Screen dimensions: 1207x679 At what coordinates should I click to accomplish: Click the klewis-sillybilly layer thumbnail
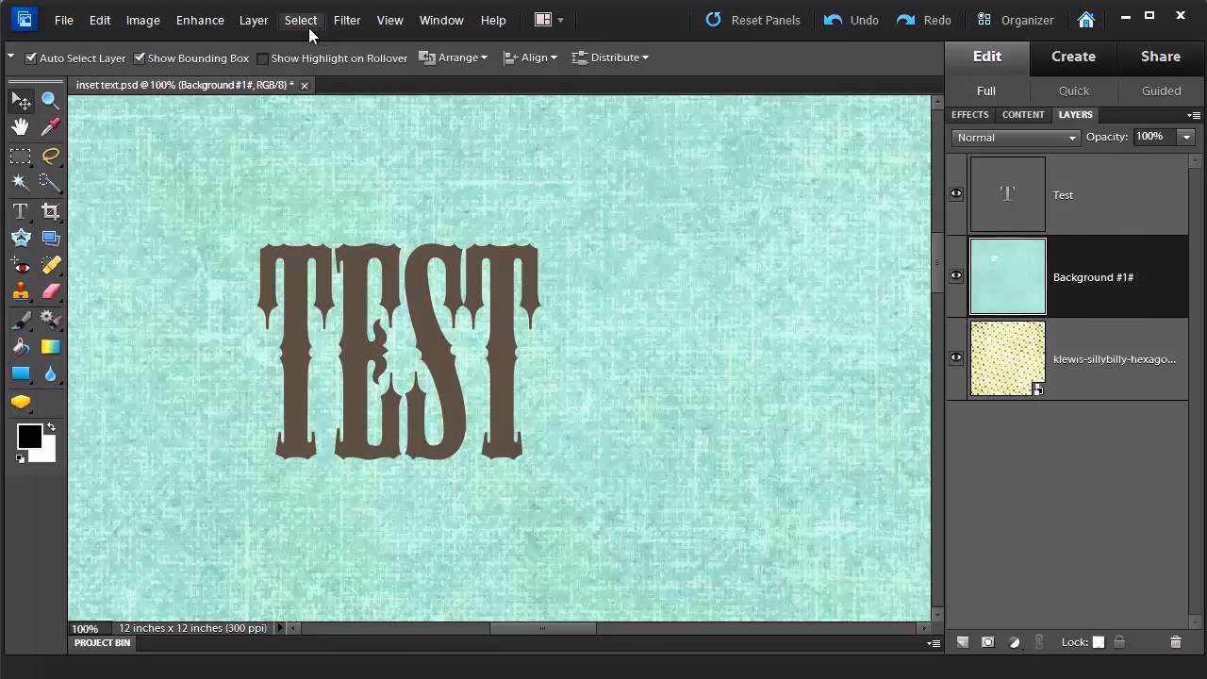[1007, 358]
